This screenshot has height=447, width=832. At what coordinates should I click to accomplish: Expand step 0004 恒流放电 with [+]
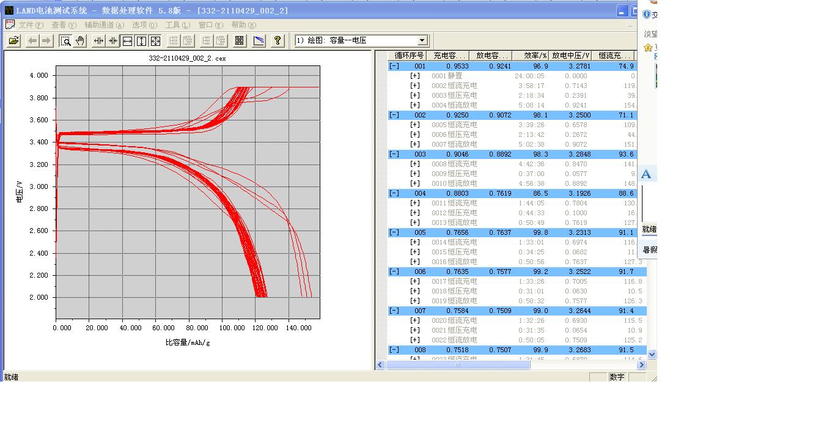point(415,105)
